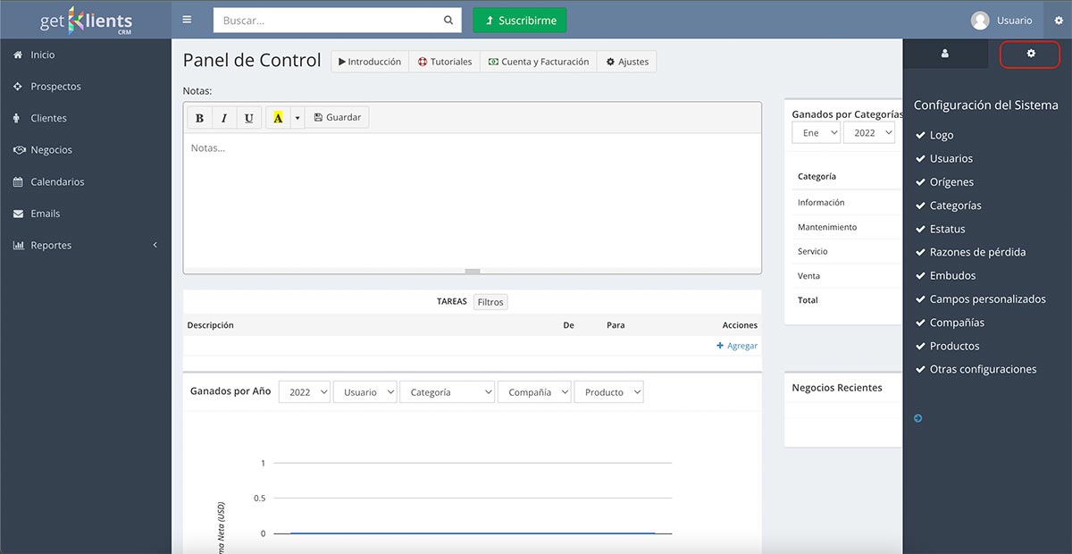Expand the Reportes submenu
This screenshot has height=554, width=1072.
[85, 245]
